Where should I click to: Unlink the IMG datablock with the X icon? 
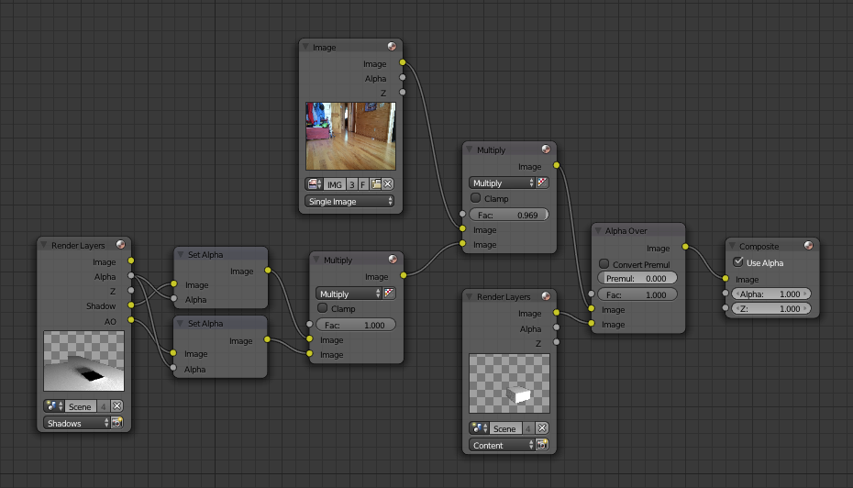pyautogui.click(x=388, y=184)
